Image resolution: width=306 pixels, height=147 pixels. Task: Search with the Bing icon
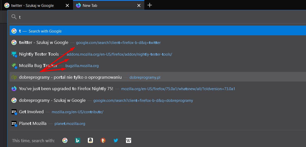click(78, 140)
